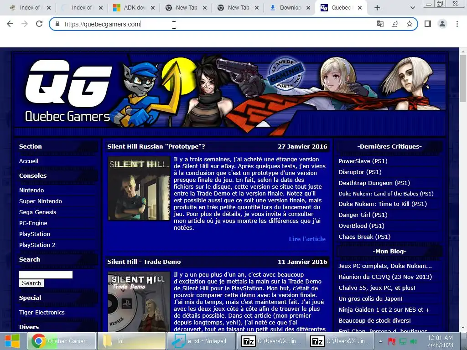
Task: Toggle the browser side panel icon
Action: coord(428,24)
